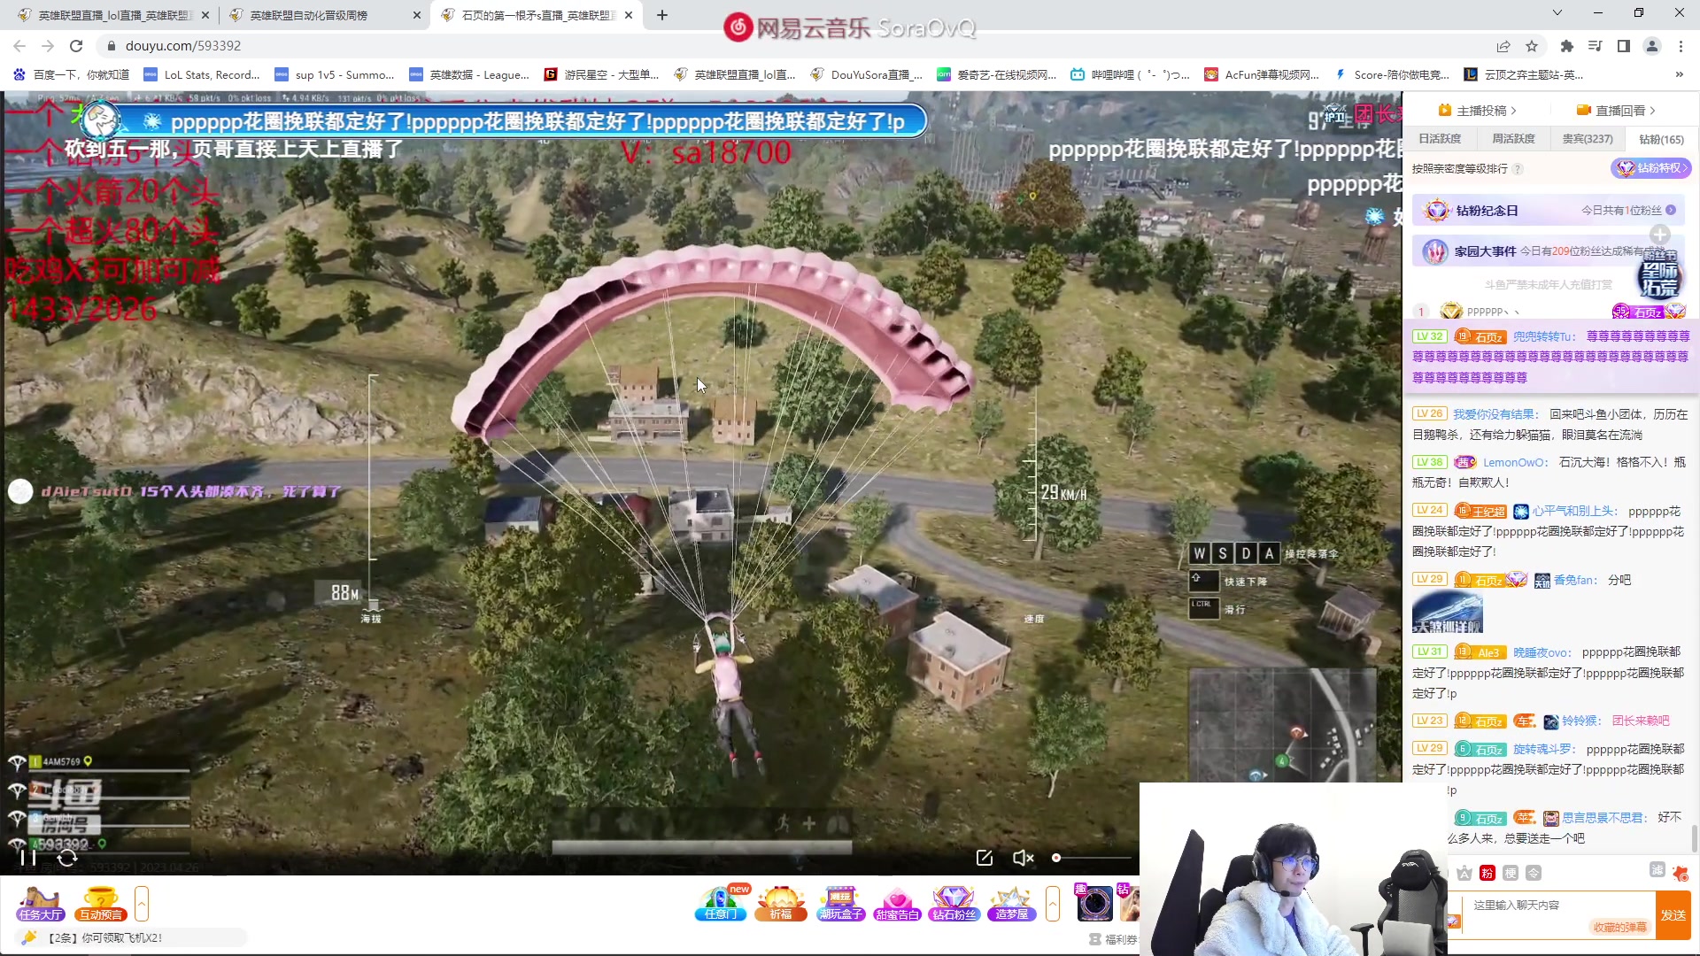The width and height of the screenshot is (1700, 956).
Task: Click the 你可领取飞机X2 notice
Action: (130, 937)
